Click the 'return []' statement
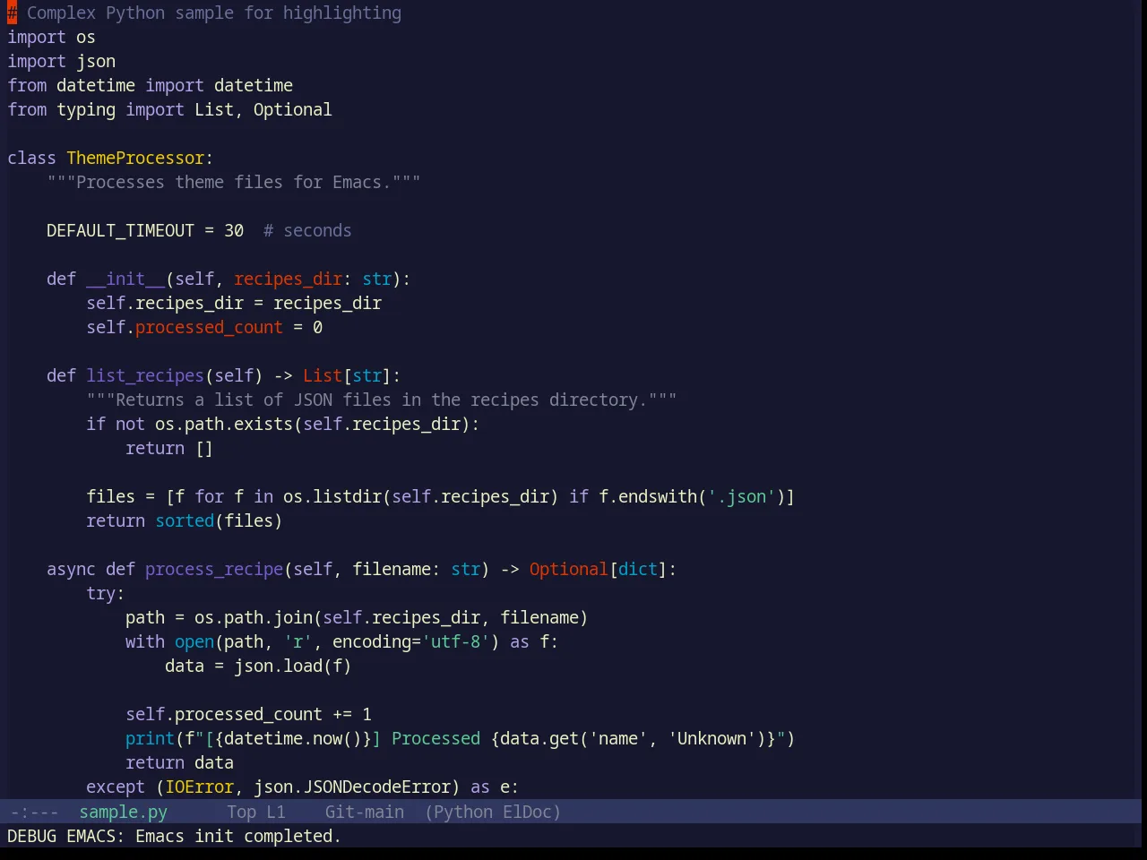Image resolution: width=1147 pixels, height=860 pixels. coord(169,448)
